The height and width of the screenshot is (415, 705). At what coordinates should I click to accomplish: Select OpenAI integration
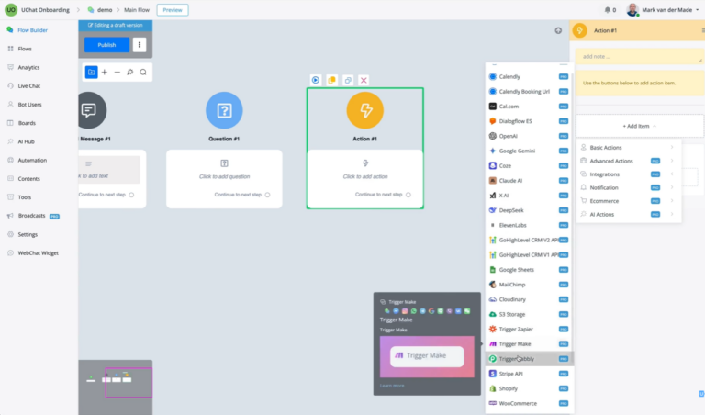(529, 136)
